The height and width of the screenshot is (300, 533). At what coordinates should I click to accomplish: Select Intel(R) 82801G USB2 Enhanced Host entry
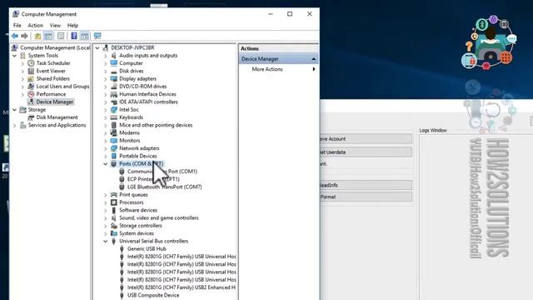[182, 287]
